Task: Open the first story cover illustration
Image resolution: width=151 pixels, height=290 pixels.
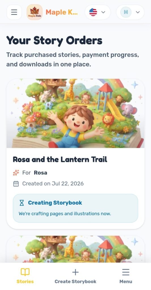Action: coord(75,113)
